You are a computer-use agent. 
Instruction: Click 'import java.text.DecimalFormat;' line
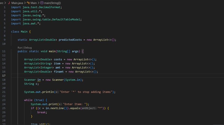36,7
